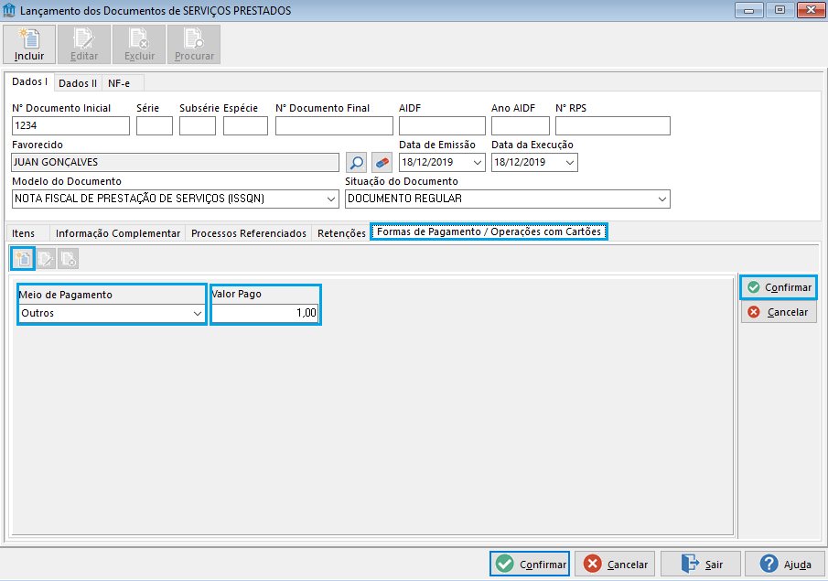The width and height of the screenshot is (828, 581).
Task: Click the Série input field
Action: (155, 125)
